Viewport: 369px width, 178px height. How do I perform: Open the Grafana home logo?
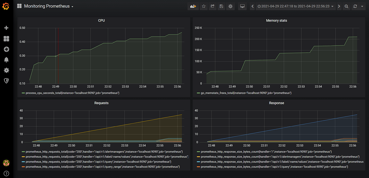[x=6, y=6]
